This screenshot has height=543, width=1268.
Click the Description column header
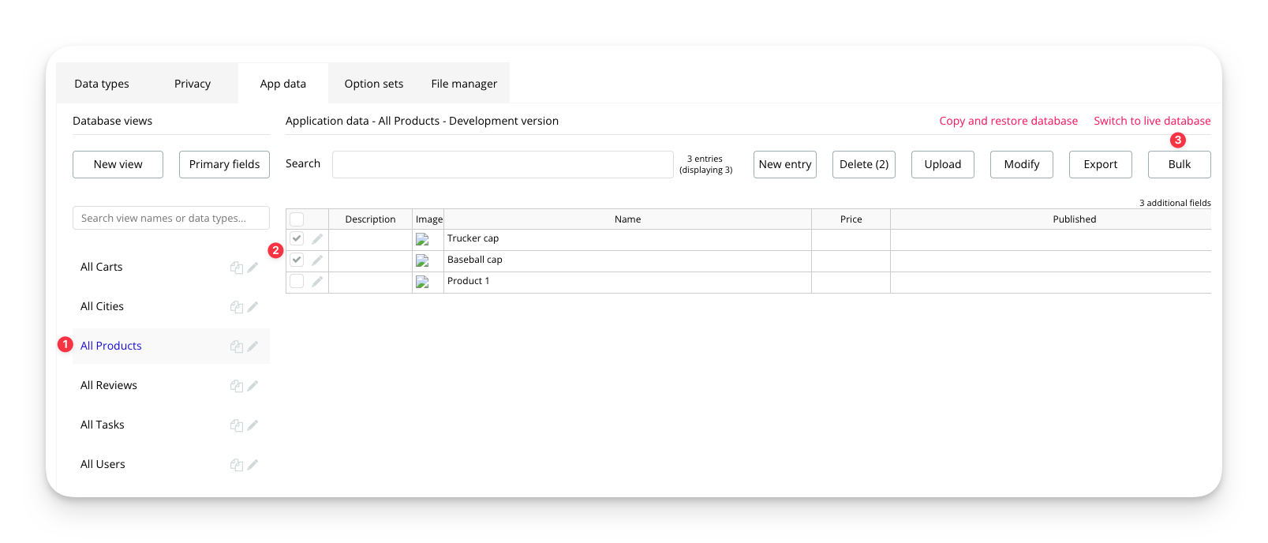point(370,219)
